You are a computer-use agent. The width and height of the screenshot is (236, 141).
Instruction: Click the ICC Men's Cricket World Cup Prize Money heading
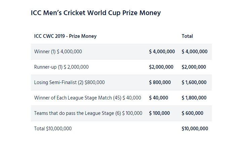pos(96,13)
